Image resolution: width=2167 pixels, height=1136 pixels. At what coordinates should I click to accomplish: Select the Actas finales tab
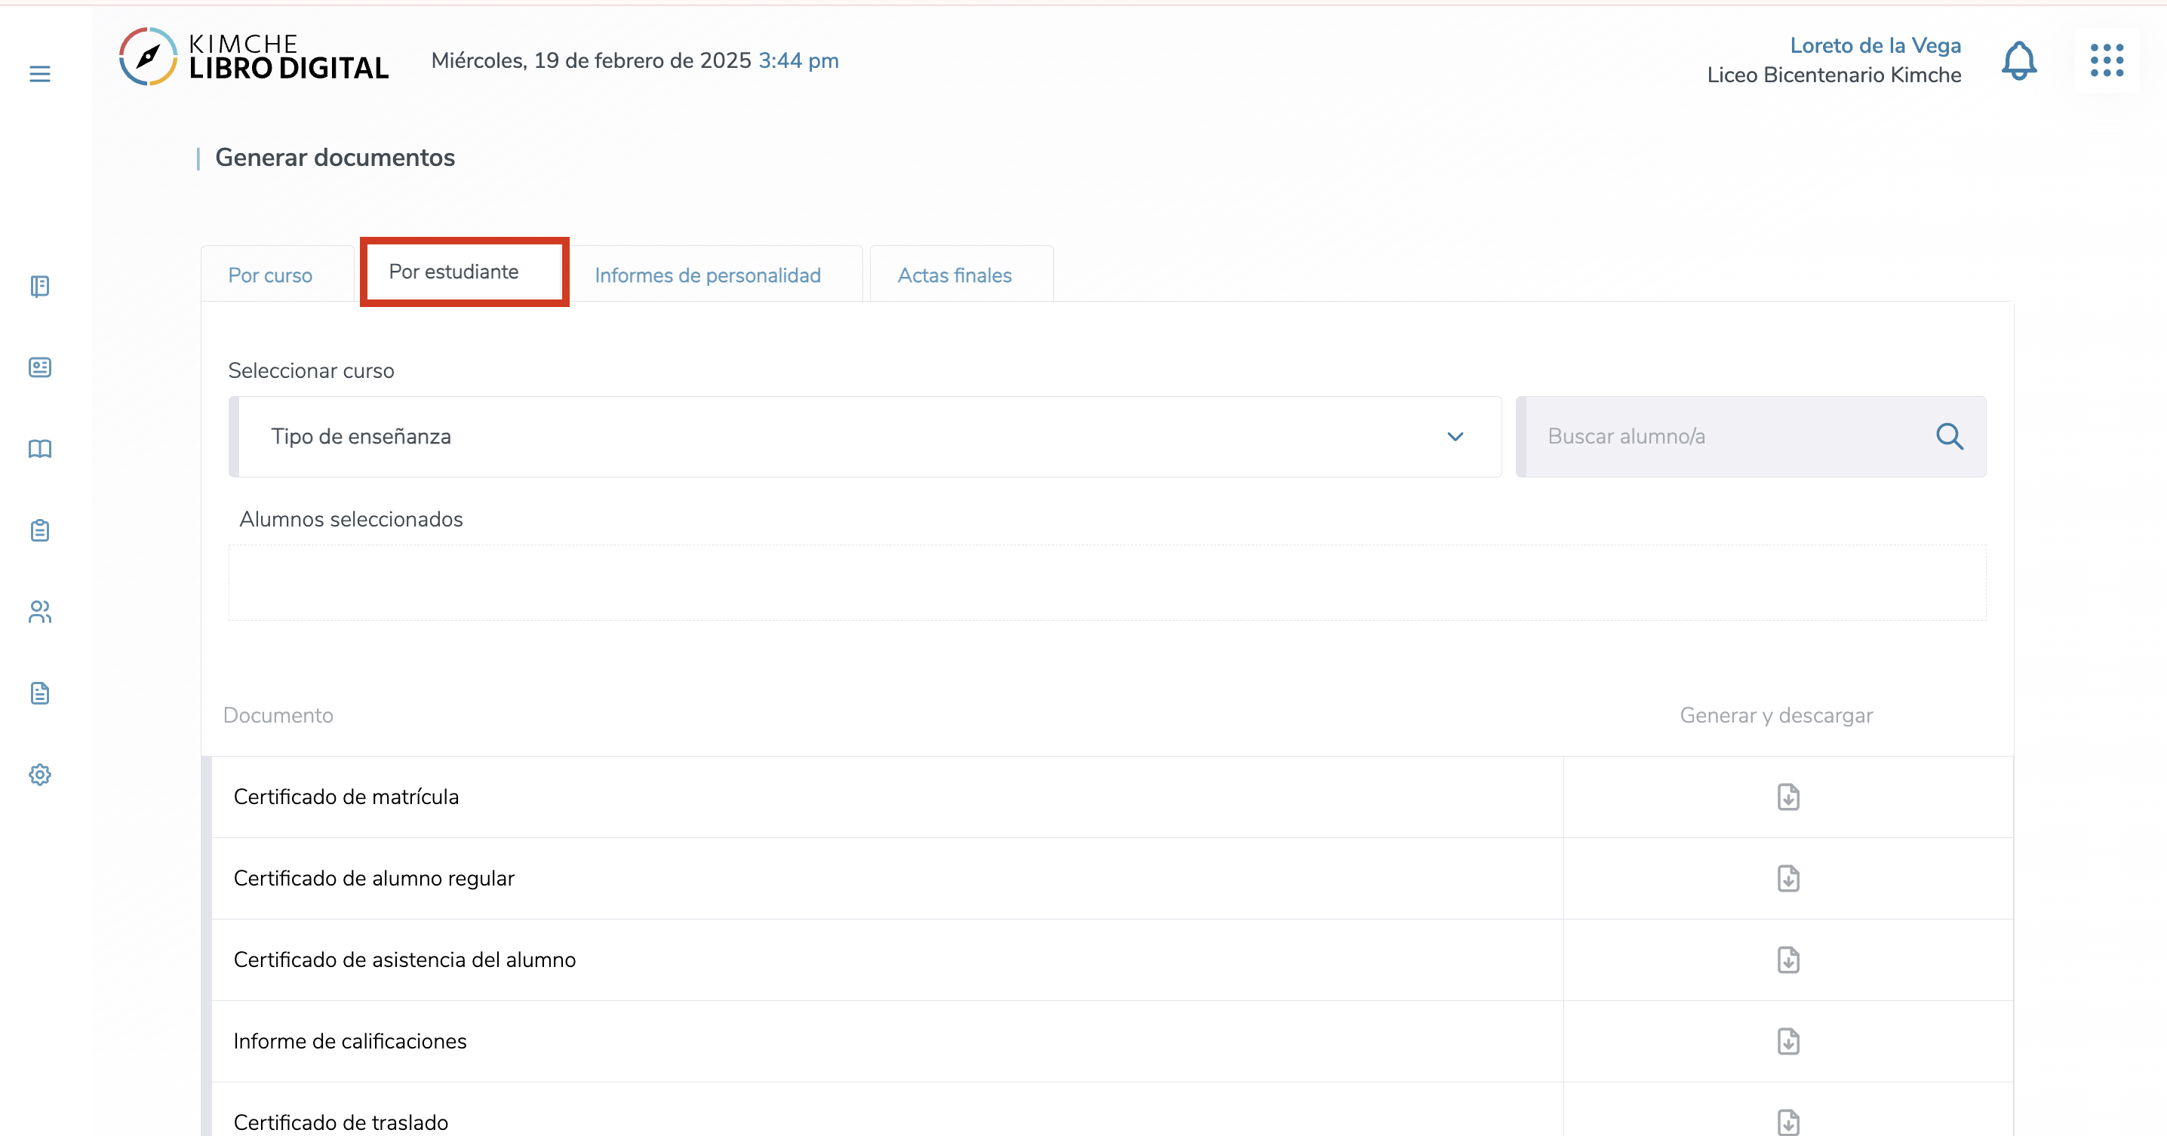954,275
